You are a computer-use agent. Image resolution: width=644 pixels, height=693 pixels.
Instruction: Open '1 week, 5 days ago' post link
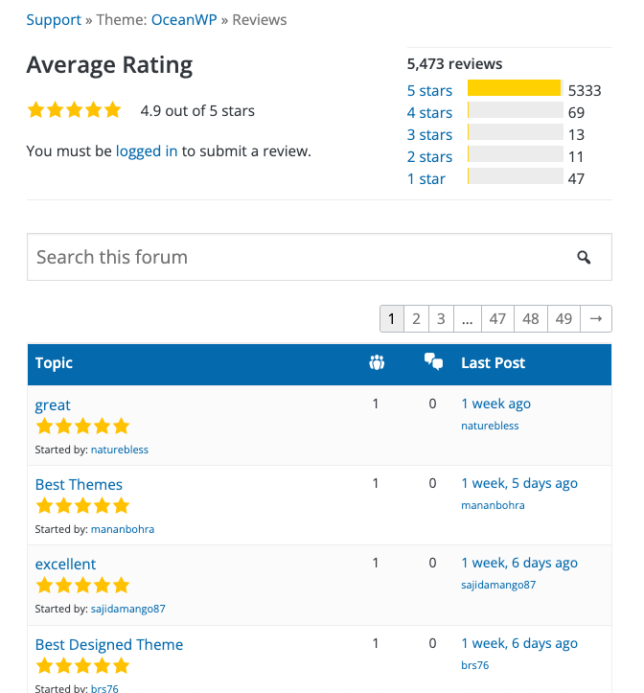(519, 483)
